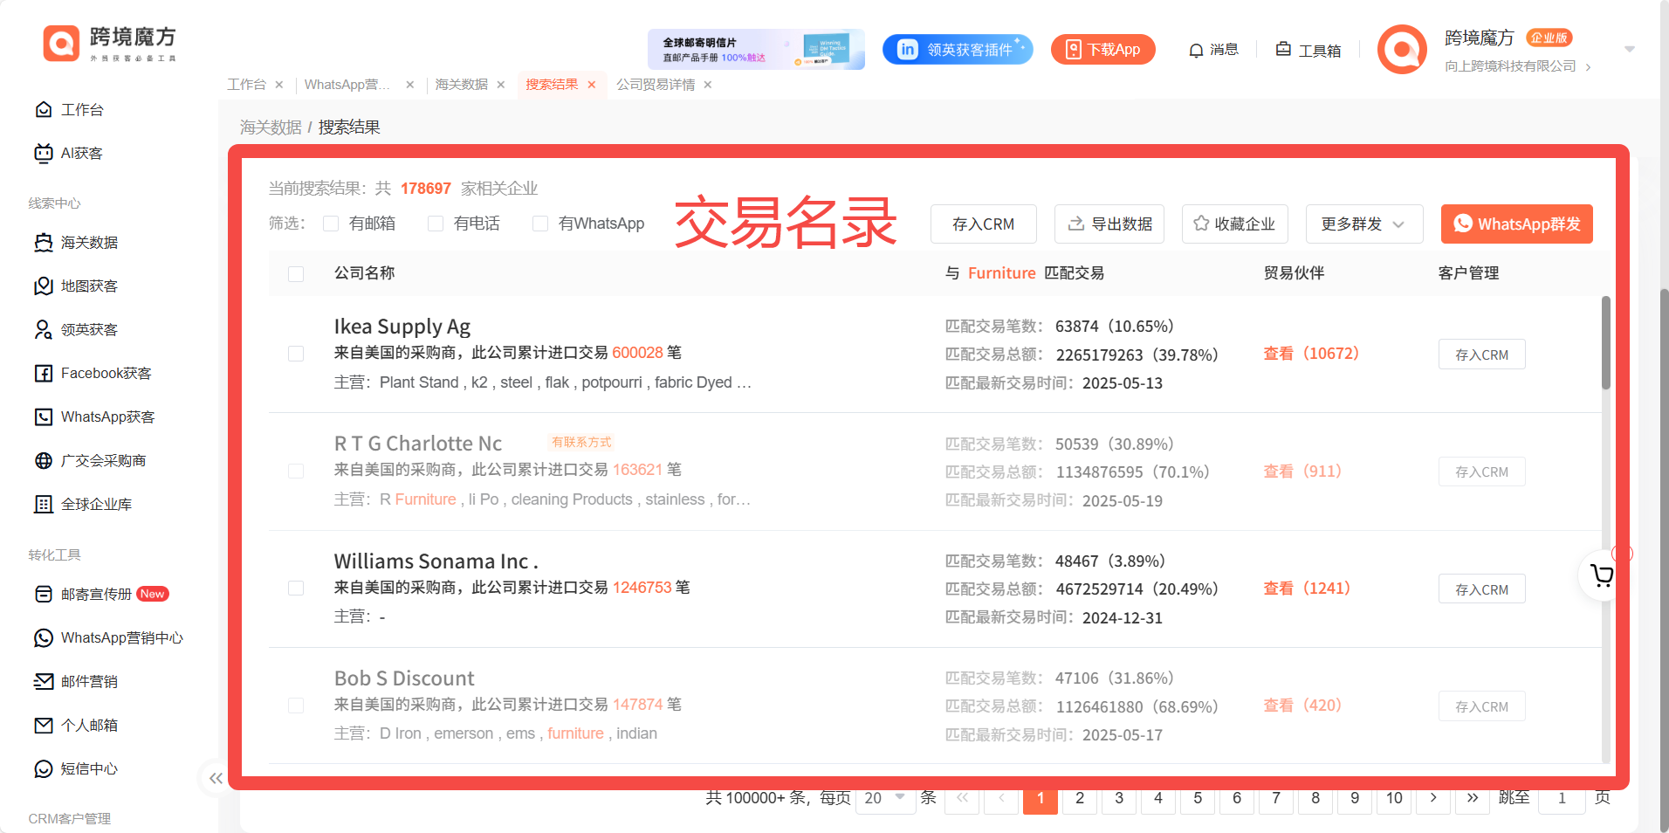View Williams Sonama partners 查看 (1241)
This screenshot has height=833, width=1669.
(x=1307, y=589)
